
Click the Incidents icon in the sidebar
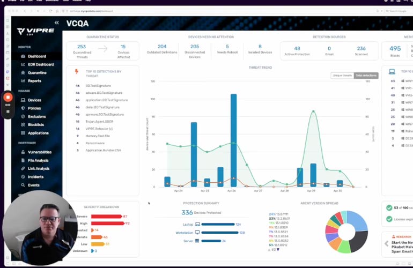point(23,177)
